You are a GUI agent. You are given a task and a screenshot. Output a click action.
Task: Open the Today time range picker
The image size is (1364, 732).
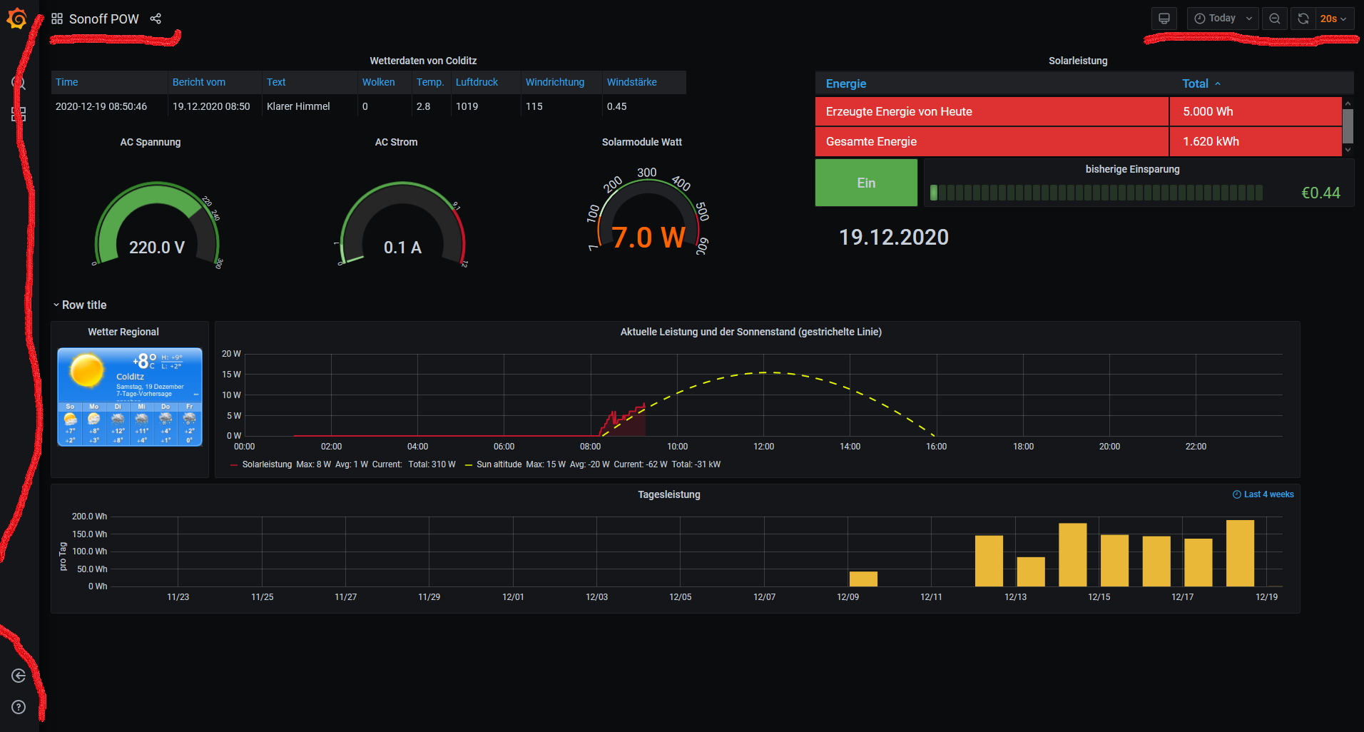click(x=1222, y=19)
